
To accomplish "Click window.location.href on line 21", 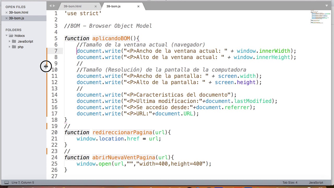I will [x=108, y=139].
